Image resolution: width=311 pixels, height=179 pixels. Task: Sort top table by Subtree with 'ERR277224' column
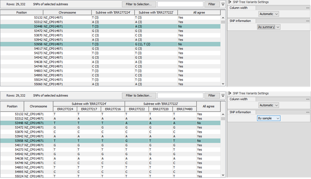(113, 12)
